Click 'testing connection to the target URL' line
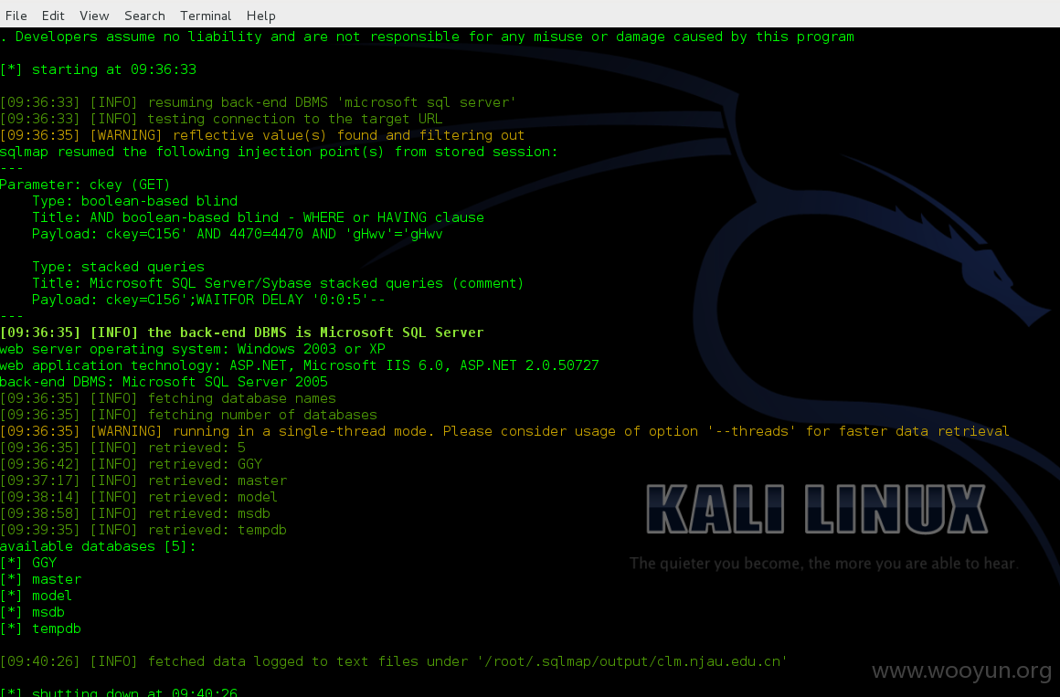The image size is (1060, 697). [x=221, y=119]
